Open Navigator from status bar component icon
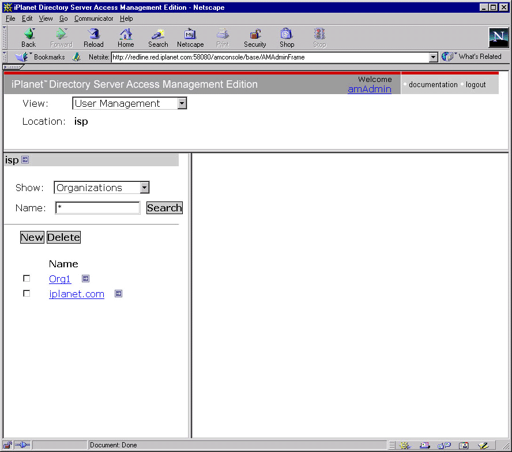512x452 pixels. tap(405, 445)
